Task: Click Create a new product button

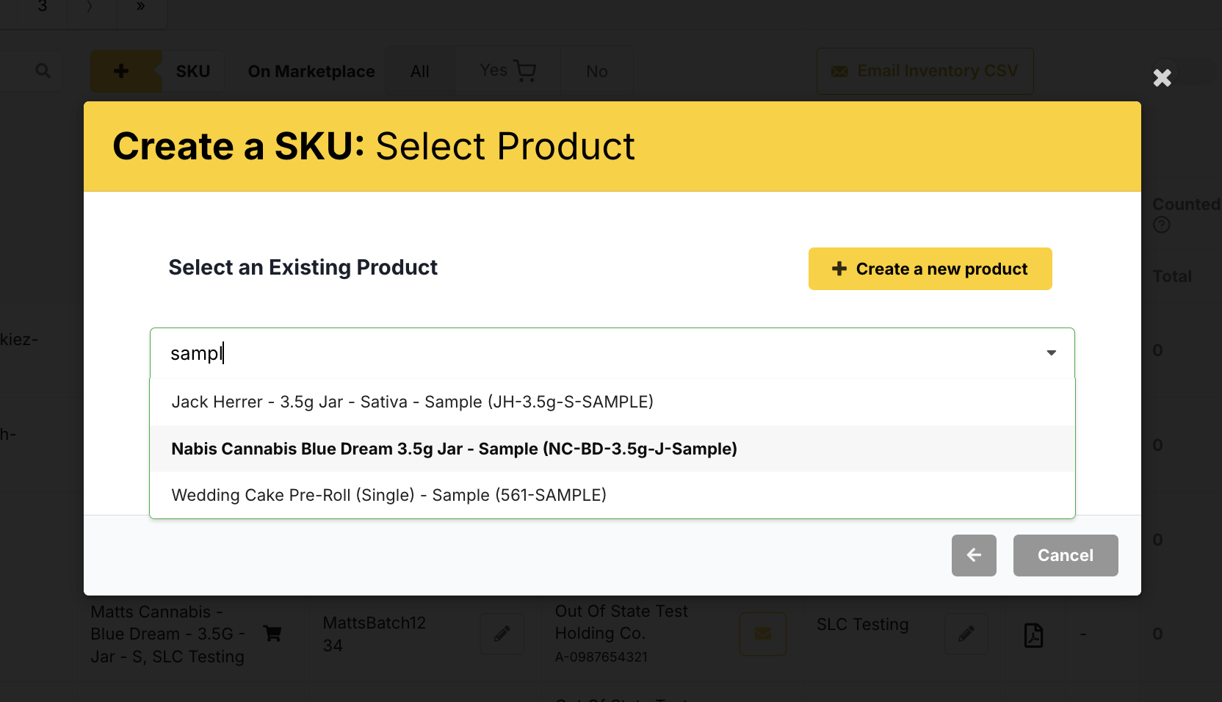Action: point(930,269)
